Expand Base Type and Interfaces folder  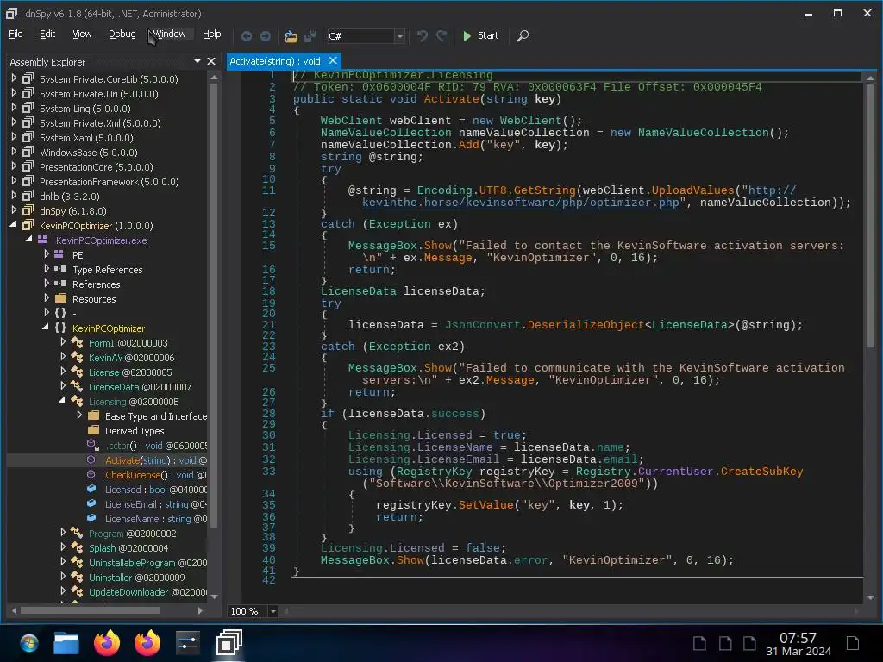(x=79, y=415)
